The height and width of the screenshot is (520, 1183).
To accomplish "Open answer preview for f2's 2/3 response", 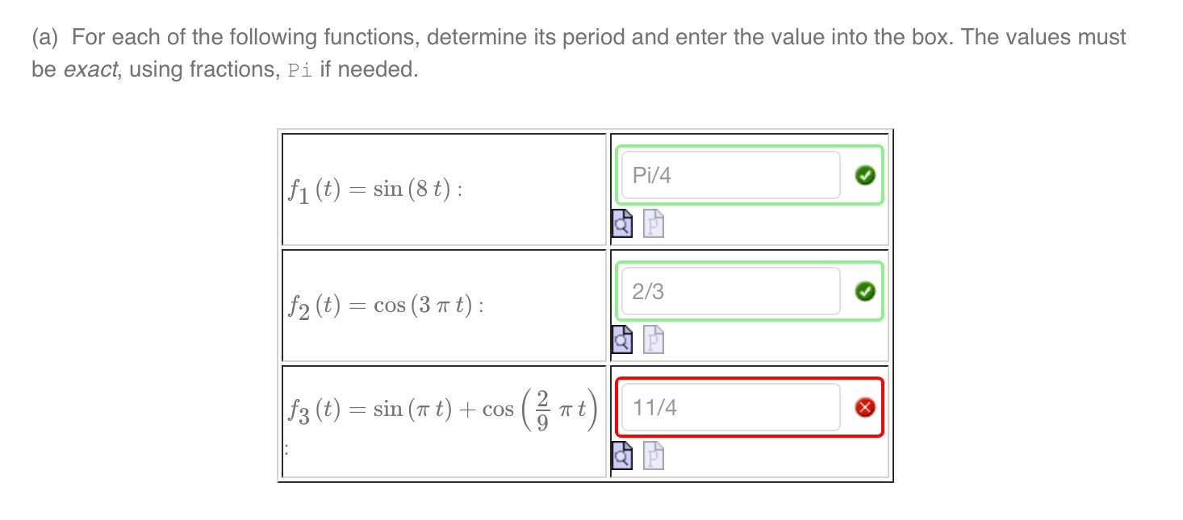I will coord(621,341).
